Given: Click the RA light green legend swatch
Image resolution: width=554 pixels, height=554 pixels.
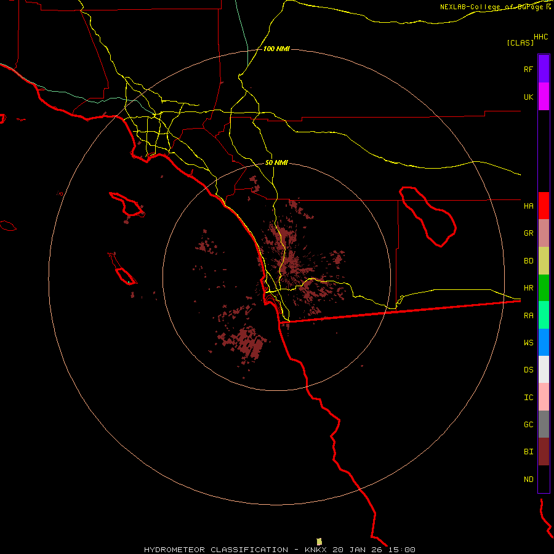Looking at the screenshot, I should (544, 315).
